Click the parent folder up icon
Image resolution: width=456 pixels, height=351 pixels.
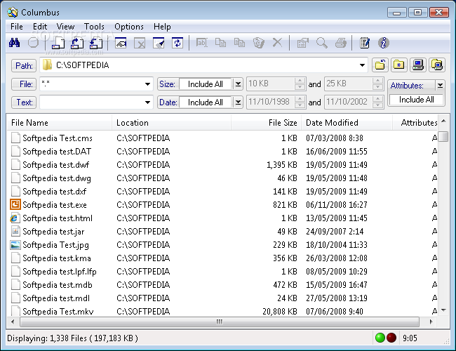coord(380,65)
